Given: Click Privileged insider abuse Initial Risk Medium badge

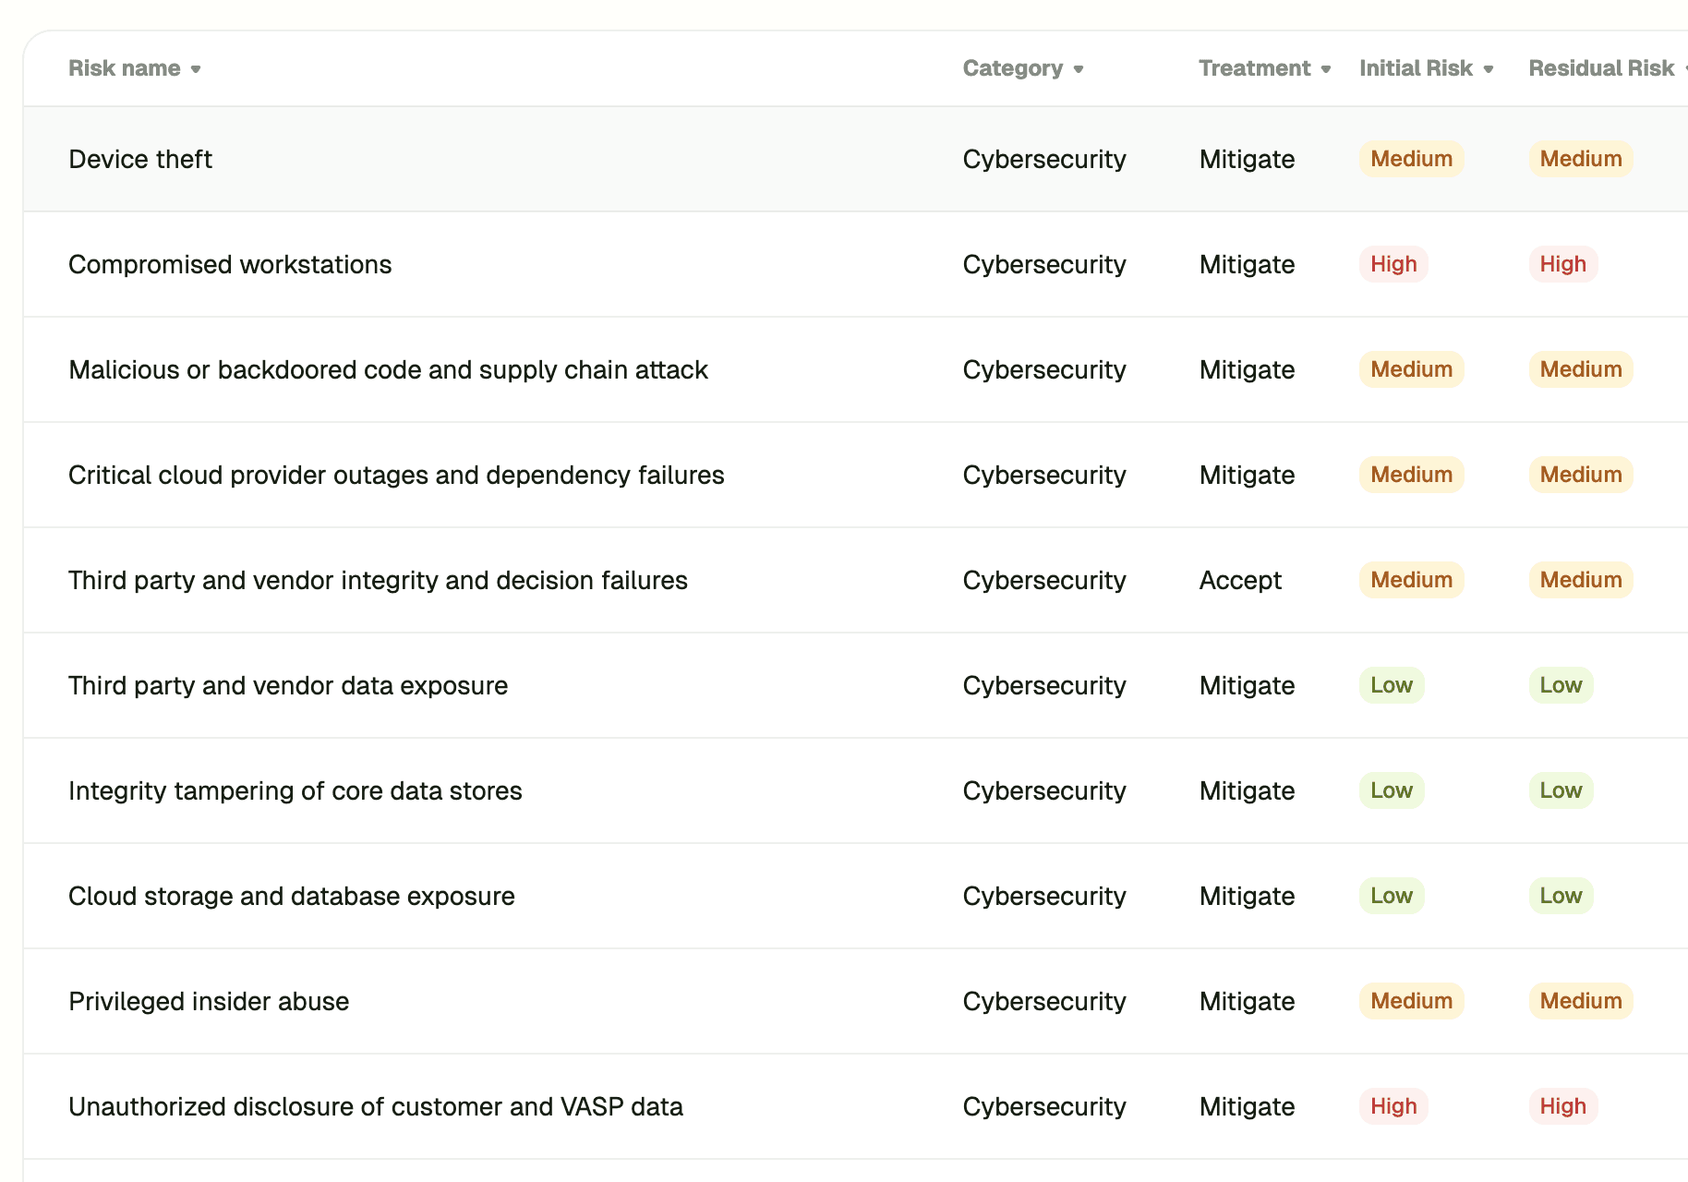Looking at the screenshot, I should [1411, 1001].
